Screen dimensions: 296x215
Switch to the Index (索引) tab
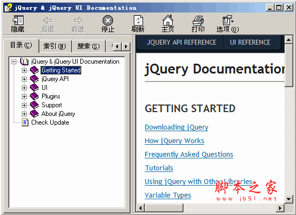[x=55, y=46]
